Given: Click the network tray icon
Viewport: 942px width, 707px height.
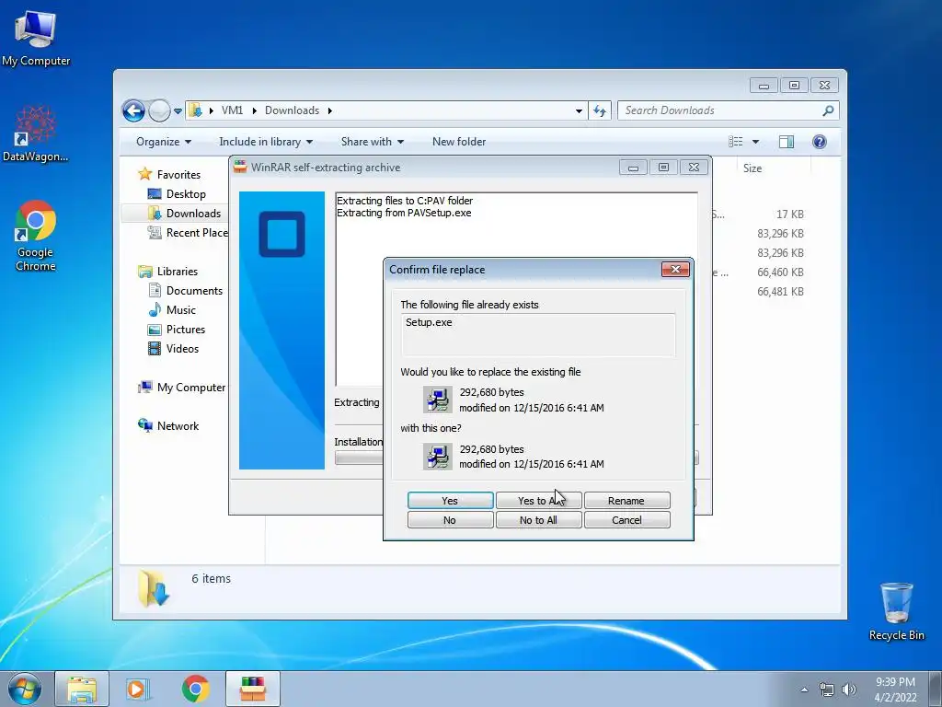Looking at the screenshot, I should (x=827, y=690).
